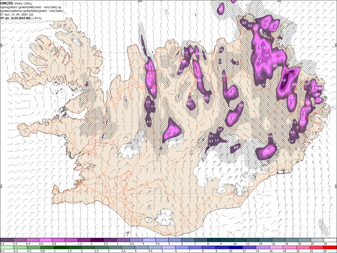Select the purple swatch labeled 12 in lower legend
Screen dimensions: 337x253
tap(249, 247)
